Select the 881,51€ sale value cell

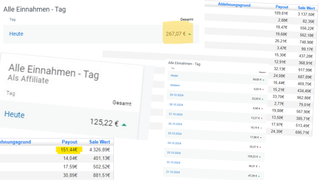[102, 175]
